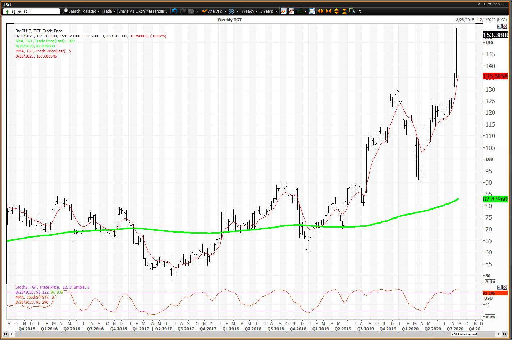Open the Menu dropdown at top right
512x340 pixels.
[499, 4]
